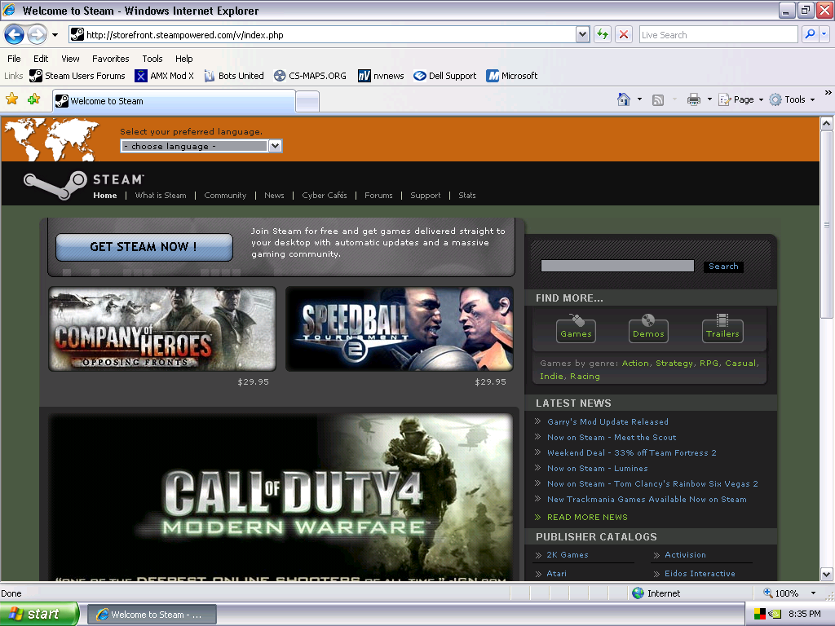Open Speedball 2 Tournament banner
The height and width of the screenshot is (626, 835).
coord(400,329)
